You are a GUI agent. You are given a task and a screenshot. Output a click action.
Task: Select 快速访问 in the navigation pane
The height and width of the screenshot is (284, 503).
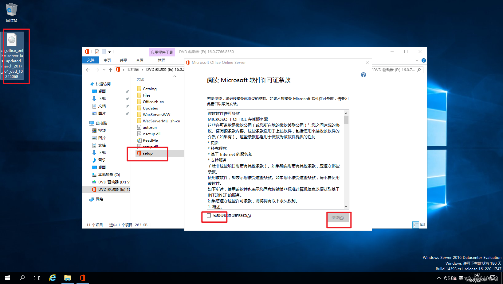tap(103, 84)
